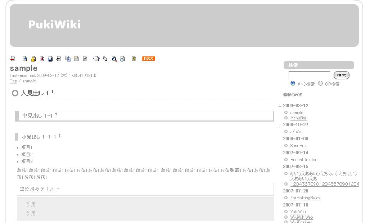Click the anchor dagger beside 大見出し 1
This screenshot has width=370, height=223.
coord(53,92)
